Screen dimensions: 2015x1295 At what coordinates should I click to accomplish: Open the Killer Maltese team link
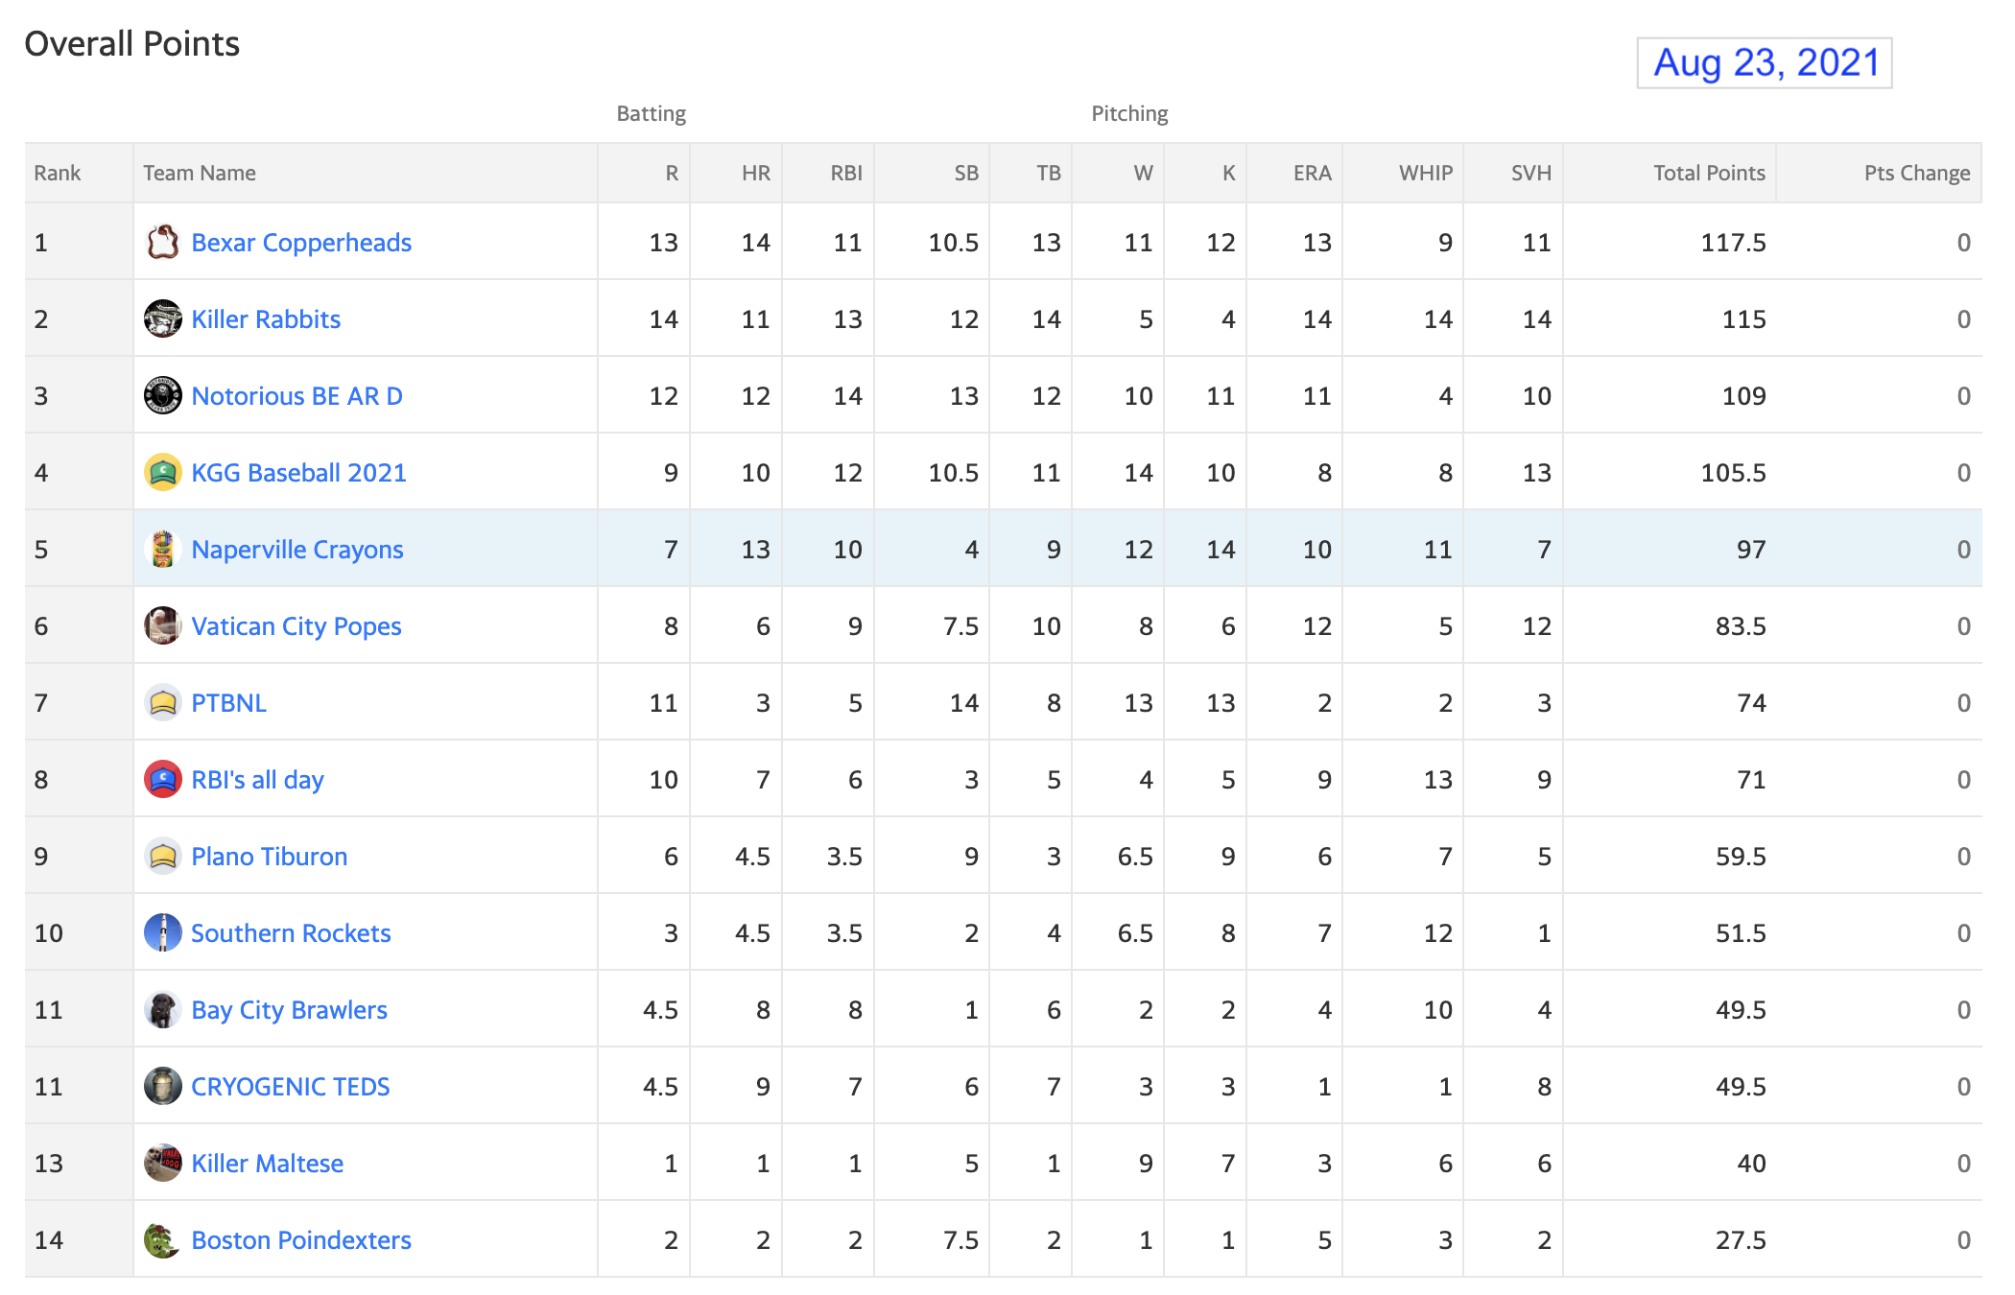[267, 1163]
